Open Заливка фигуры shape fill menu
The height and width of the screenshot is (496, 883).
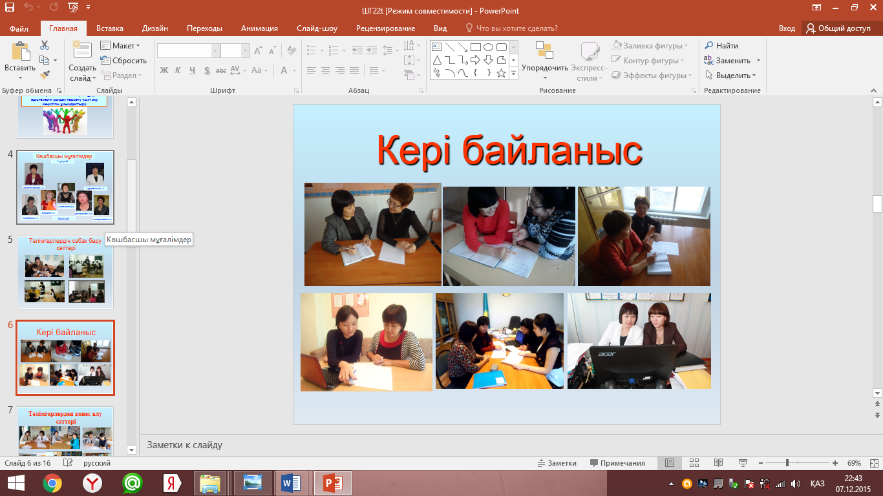(650, 46)
